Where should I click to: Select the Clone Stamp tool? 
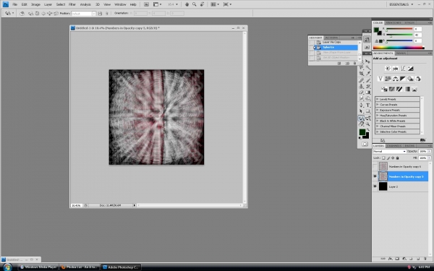point(362,86)
